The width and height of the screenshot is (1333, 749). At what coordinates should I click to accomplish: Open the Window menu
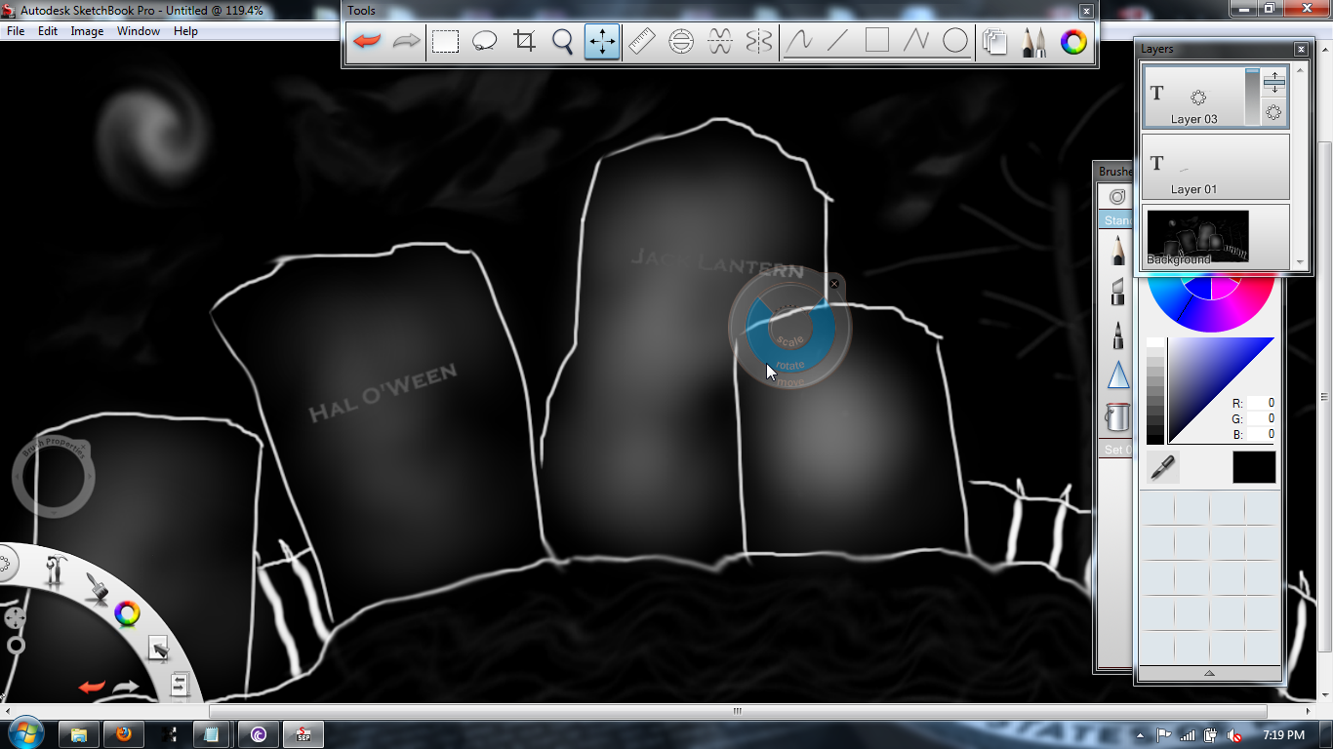click(x=139, y=31)
